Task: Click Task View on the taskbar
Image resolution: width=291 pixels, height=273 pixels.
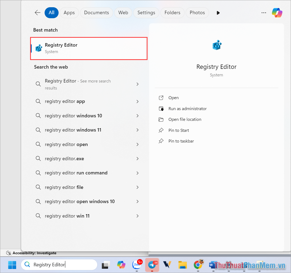Action: click(105, 265)
